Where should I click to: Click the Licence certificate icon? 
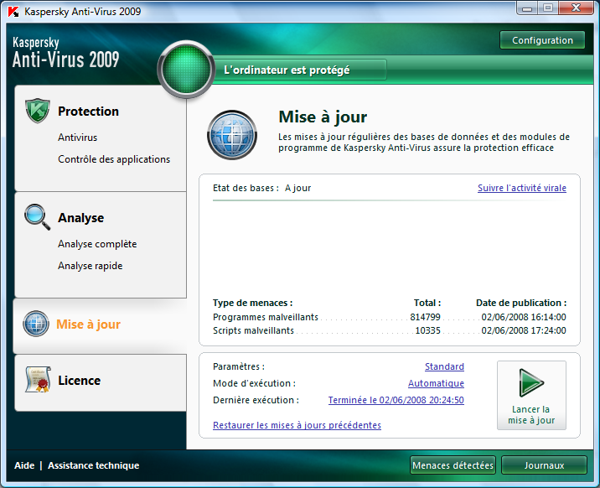38,381
